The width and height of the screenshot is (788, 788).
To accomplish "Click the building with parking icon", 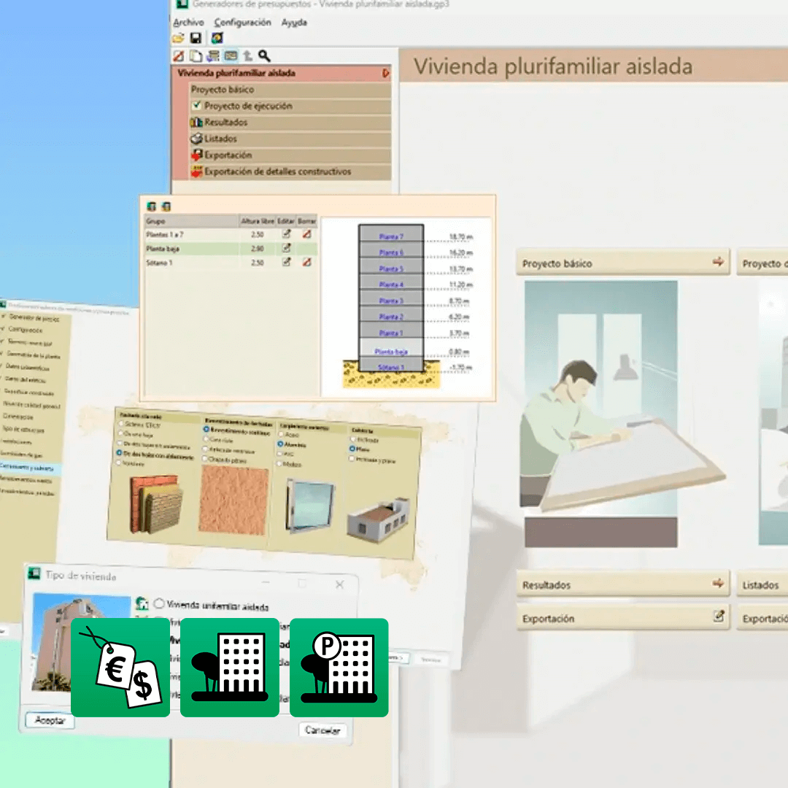I will tap(339, 668).
